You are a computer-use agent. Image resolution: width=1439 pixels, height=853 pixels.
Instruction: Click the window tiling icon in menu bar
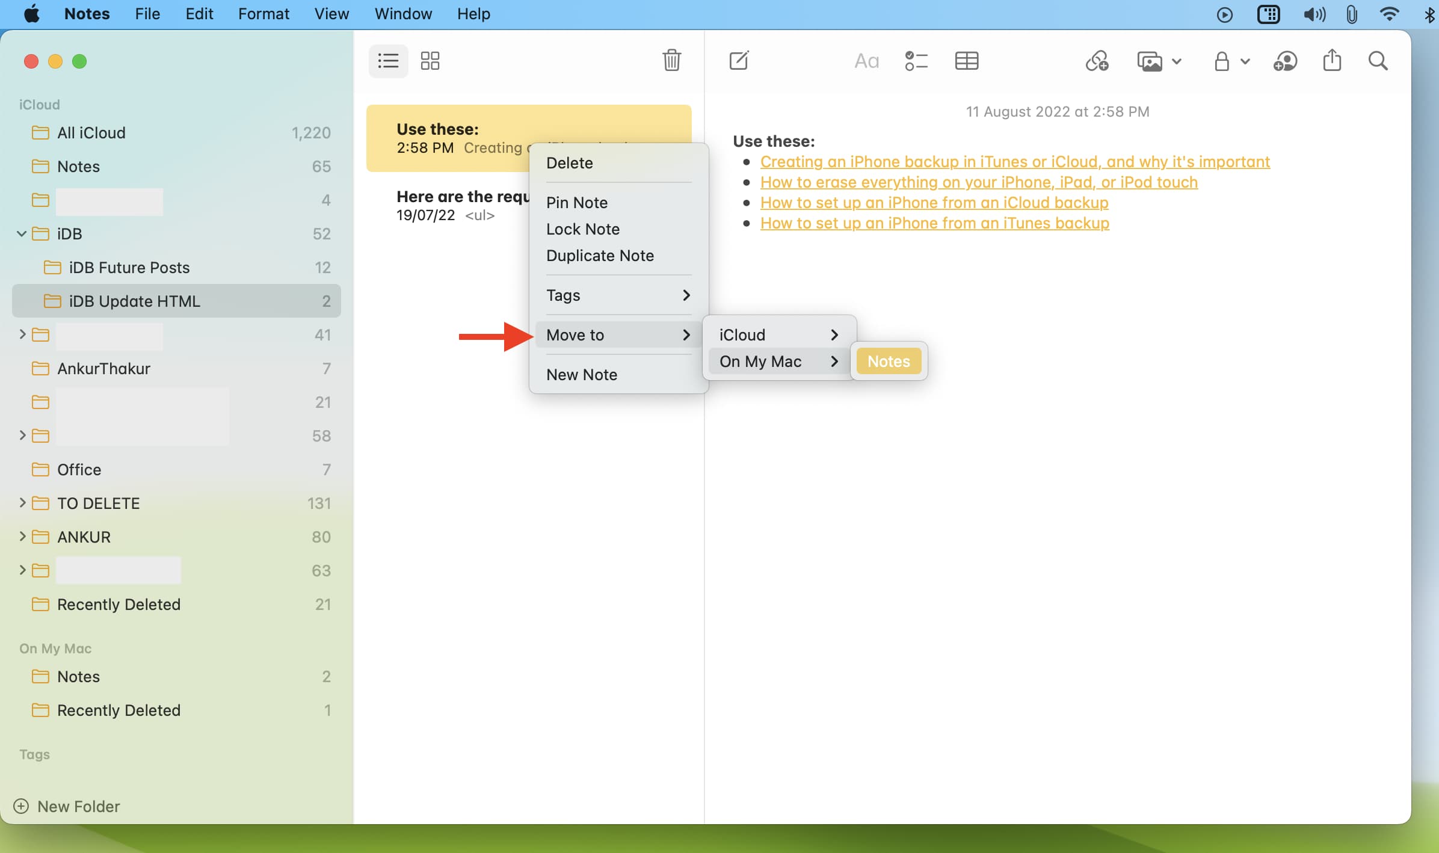pyautogui.click(x=1268, y=14)
